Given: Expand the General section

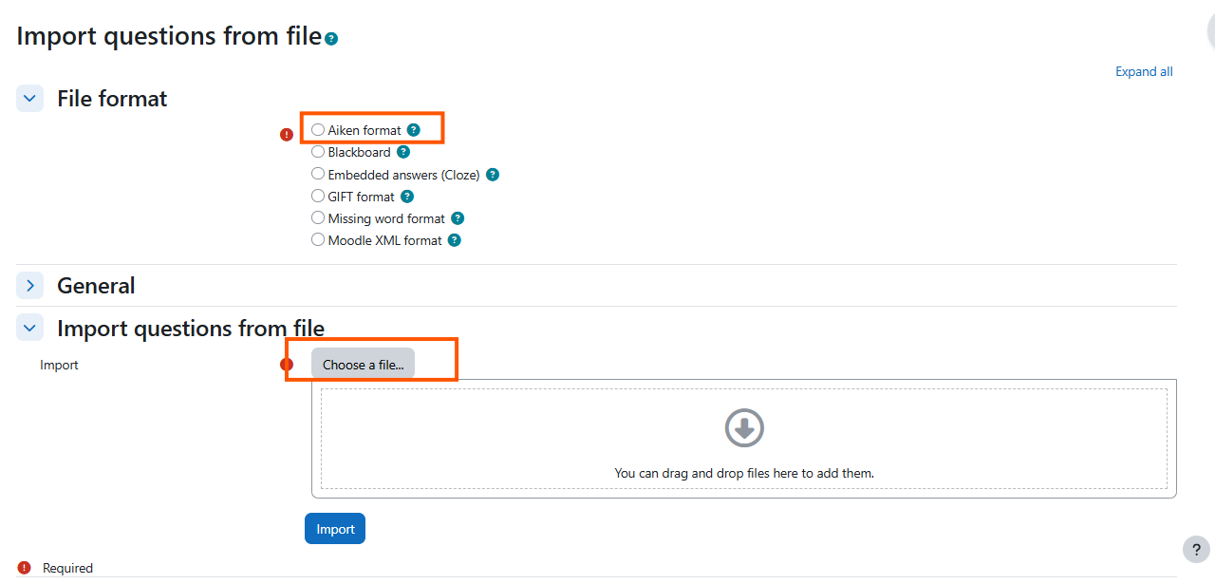Looking at the screenshot, I should pos(30,285).
